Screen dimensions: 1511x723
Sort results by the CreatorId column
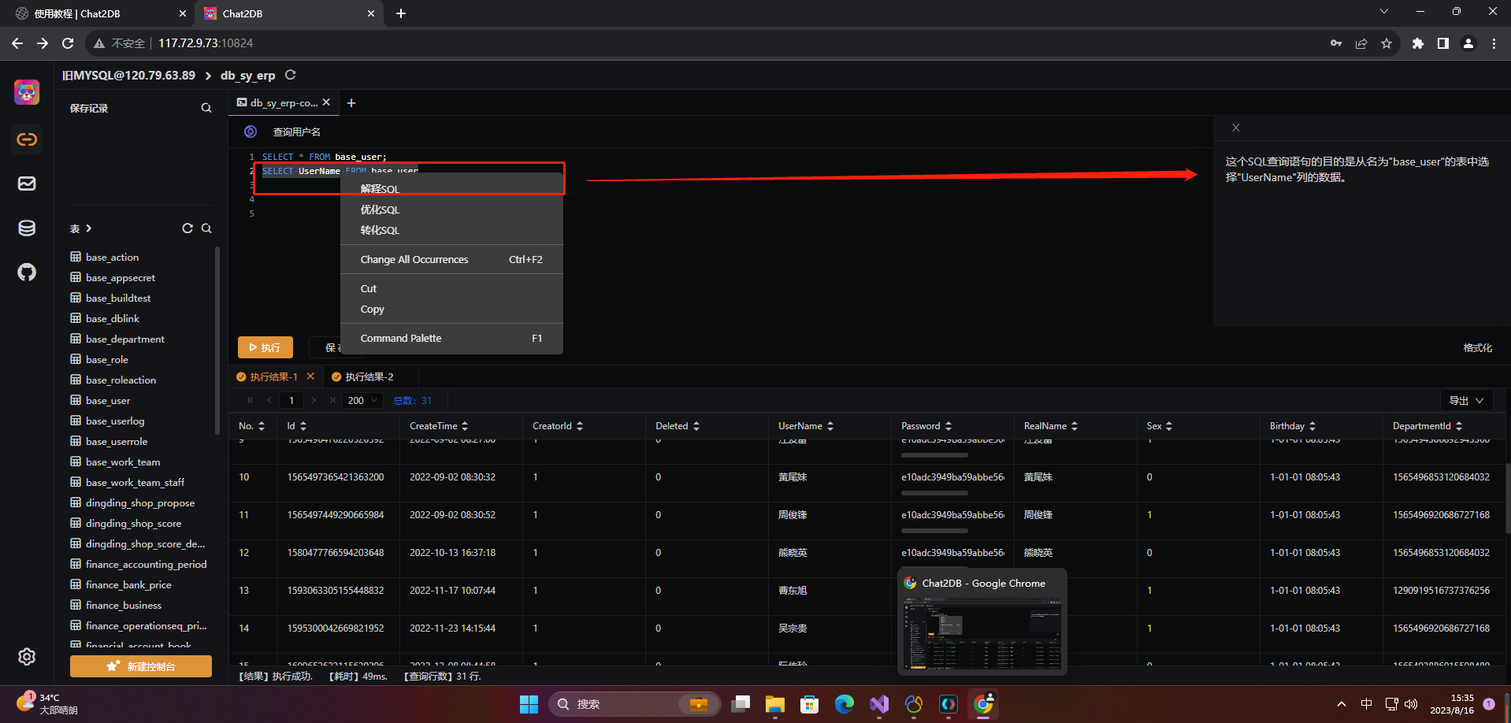point(580,426)
